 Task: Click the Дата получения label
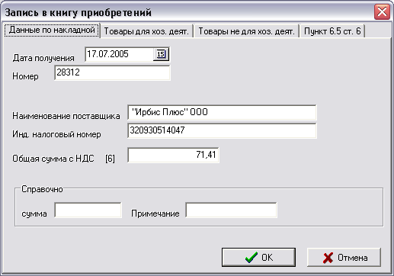tap(43, 58)
